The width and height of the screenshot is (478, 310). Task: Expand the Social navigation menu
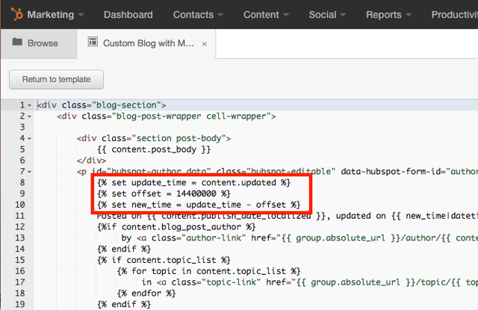coord(327,14)
